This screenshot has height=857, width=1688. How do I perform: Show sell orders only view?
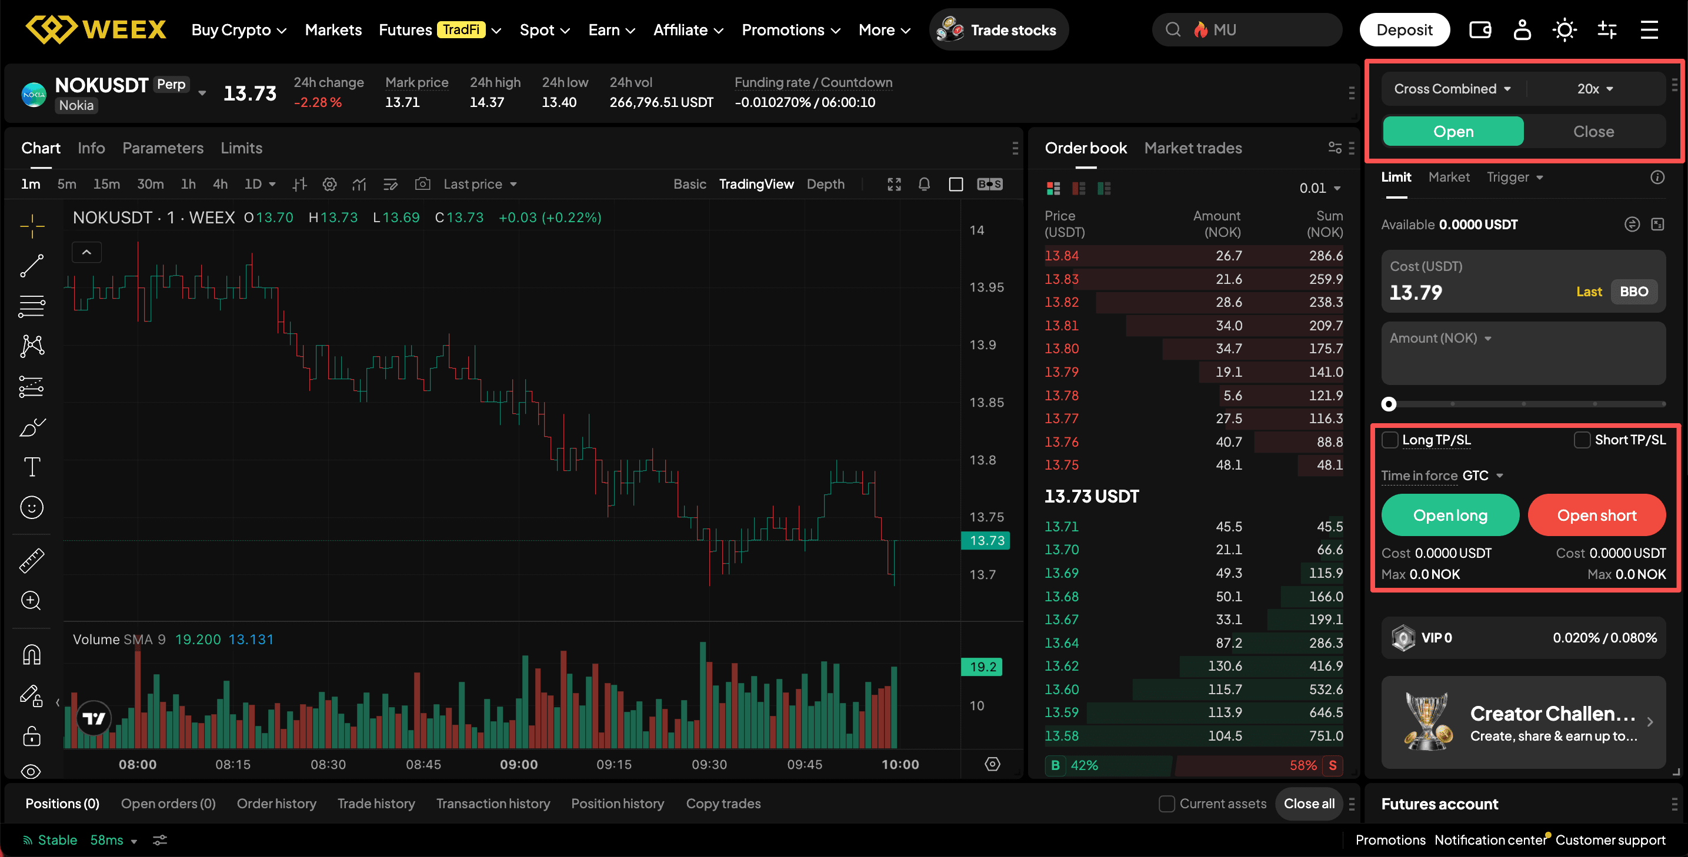(x=1079, y=189)
